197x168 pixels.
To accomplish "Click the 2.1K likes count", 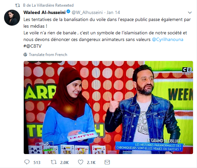I will coord(91,162).
